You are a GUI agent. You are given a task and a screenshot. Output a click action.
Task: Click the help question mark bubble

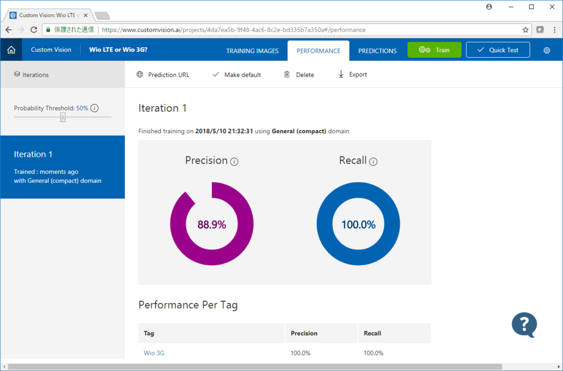[524, 325]
